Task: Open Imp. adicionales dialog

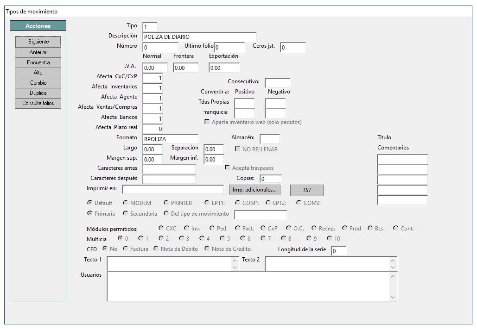Action: (254, 190)
